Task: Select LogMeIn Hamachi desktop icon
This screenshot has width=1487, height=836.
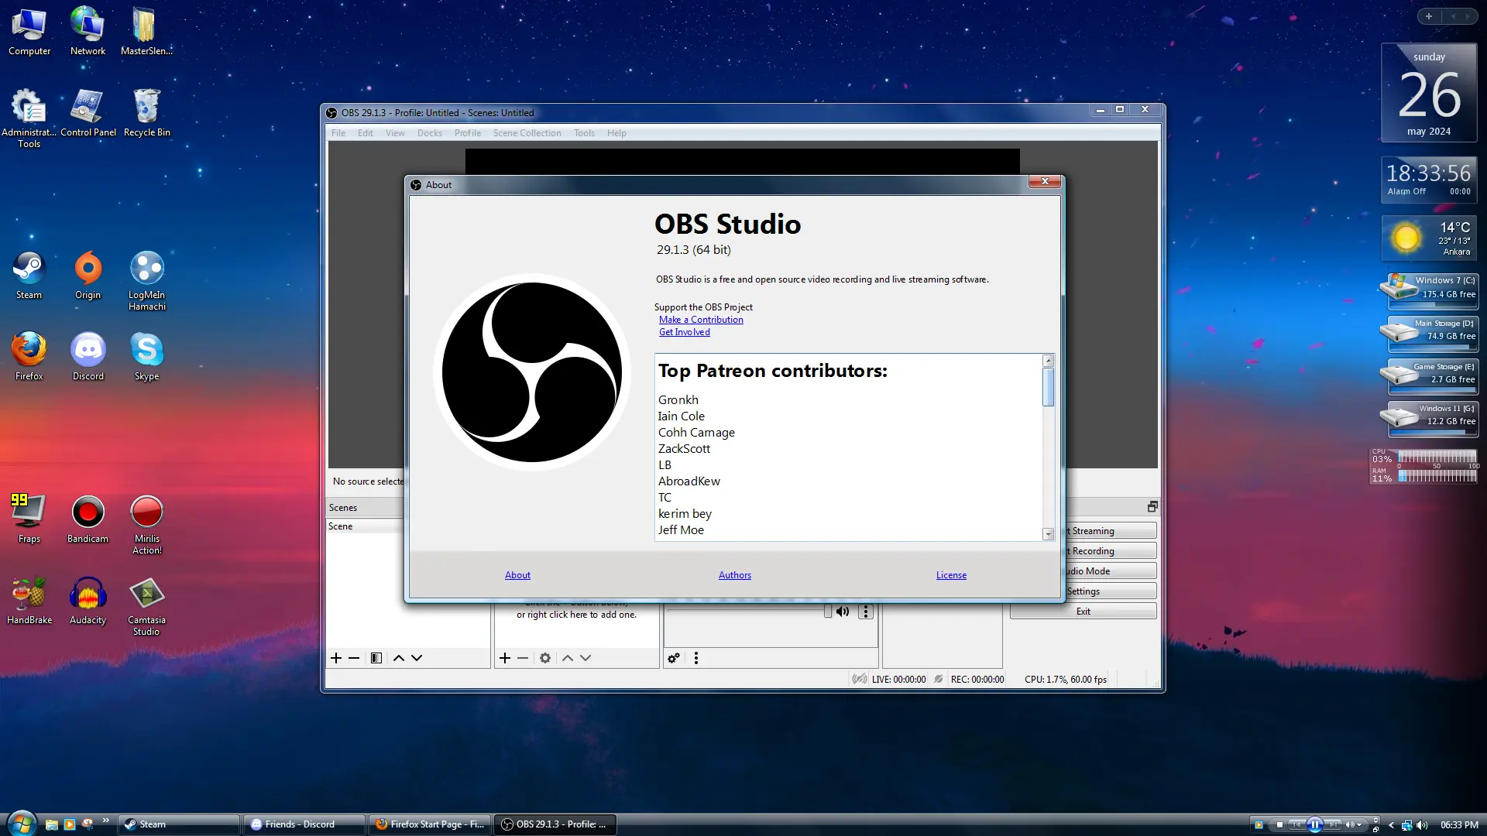Action: tap(147, 280)
